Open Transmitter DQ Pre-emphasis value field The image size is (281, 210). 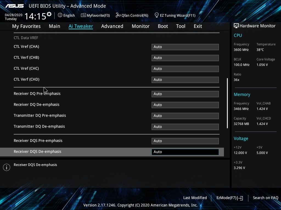coord(185,116)
